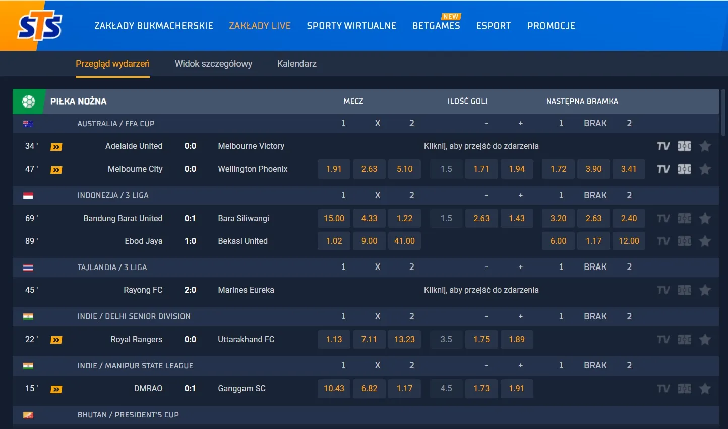This screenshot has height=429, width=728.
Task: Open the pitch tracker icon for the DMRAO match
Action: click(684, 388)
